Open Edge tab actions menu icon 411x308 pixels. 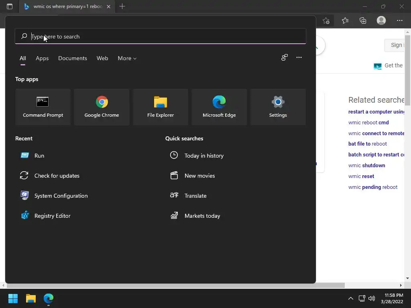point(10,6)
